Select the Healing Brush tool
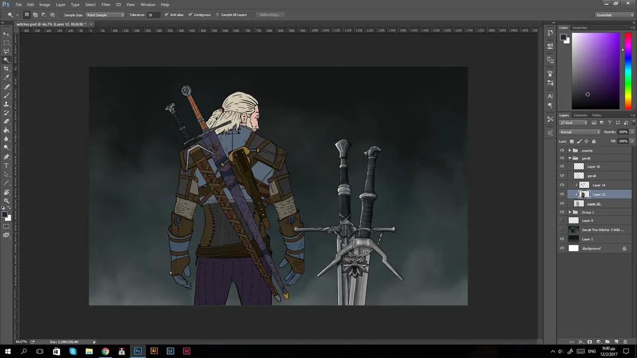This screenshot has height=358, width=637. coord(6,87)
